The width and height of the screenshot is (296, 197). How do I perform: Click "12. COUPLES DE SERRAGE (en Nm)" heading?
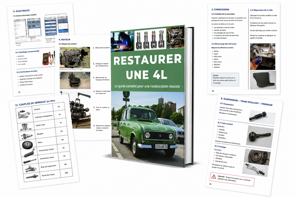(x=35, y=103)
